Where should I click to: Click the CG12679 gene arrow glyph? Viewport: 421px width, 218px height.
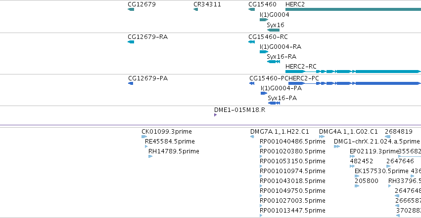(131, 9)
